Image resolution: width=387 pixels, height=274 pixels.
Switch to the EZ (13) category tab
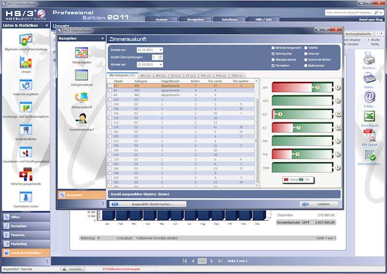click(191, 76)
